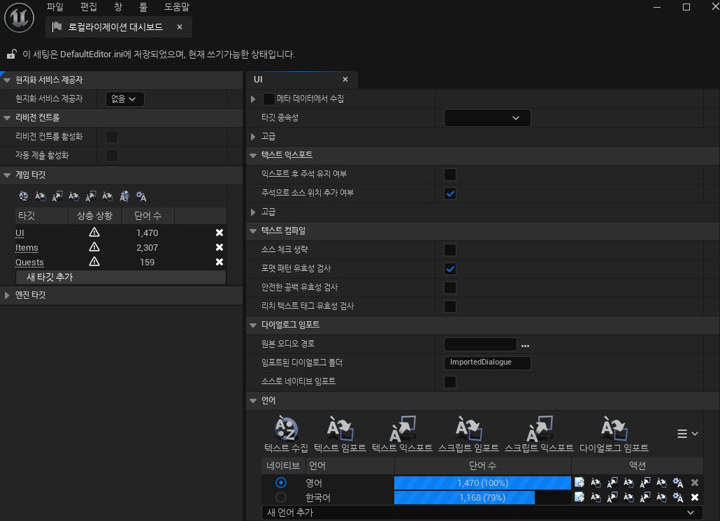Delete the Items target with its X
720x521 pixels.
219,247
